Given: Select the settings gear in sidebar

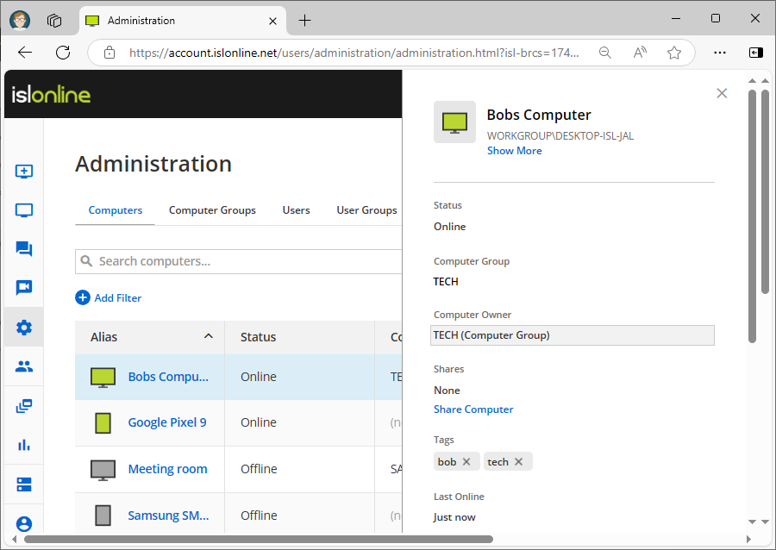Looking at the screenshot, I should pyautogui.click(x=24, y=328).
